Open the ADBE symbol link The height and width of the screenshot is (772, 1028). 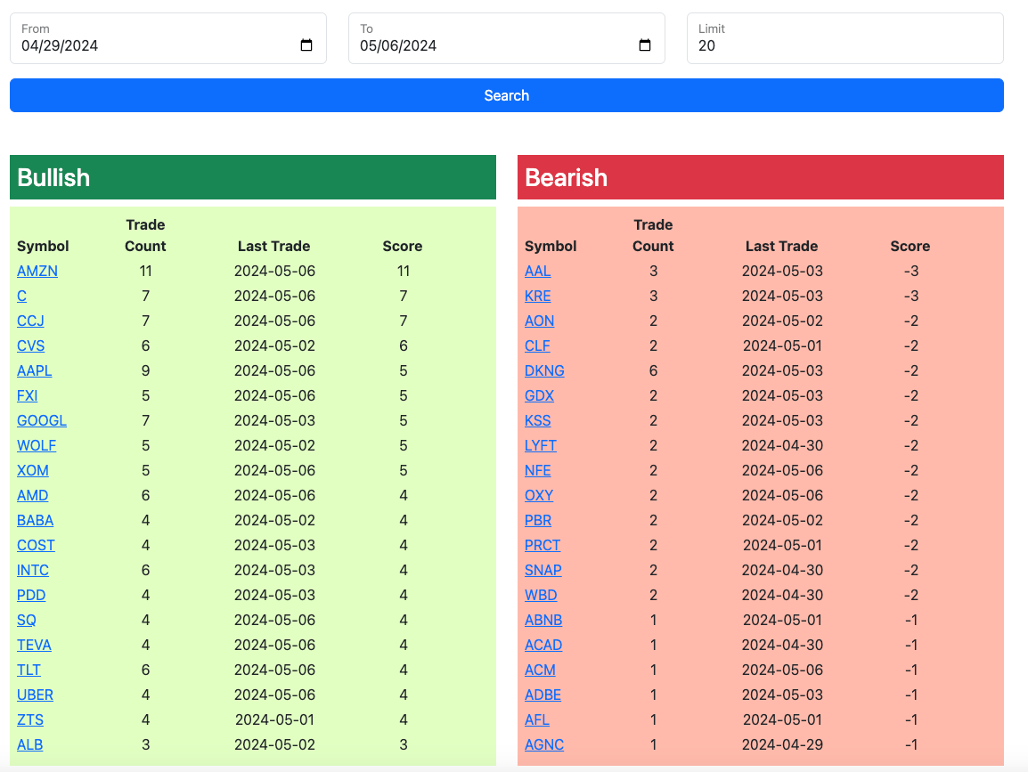(x=543, y=695)
